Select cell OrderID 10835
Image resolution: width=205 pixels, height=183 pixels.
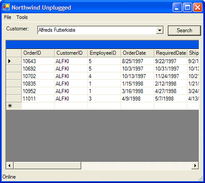(38, 83)
